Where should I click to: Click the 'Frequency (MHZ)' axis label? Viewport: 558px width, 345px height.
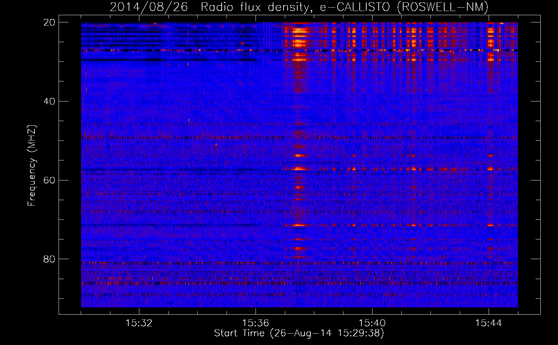tap(31, 166)
